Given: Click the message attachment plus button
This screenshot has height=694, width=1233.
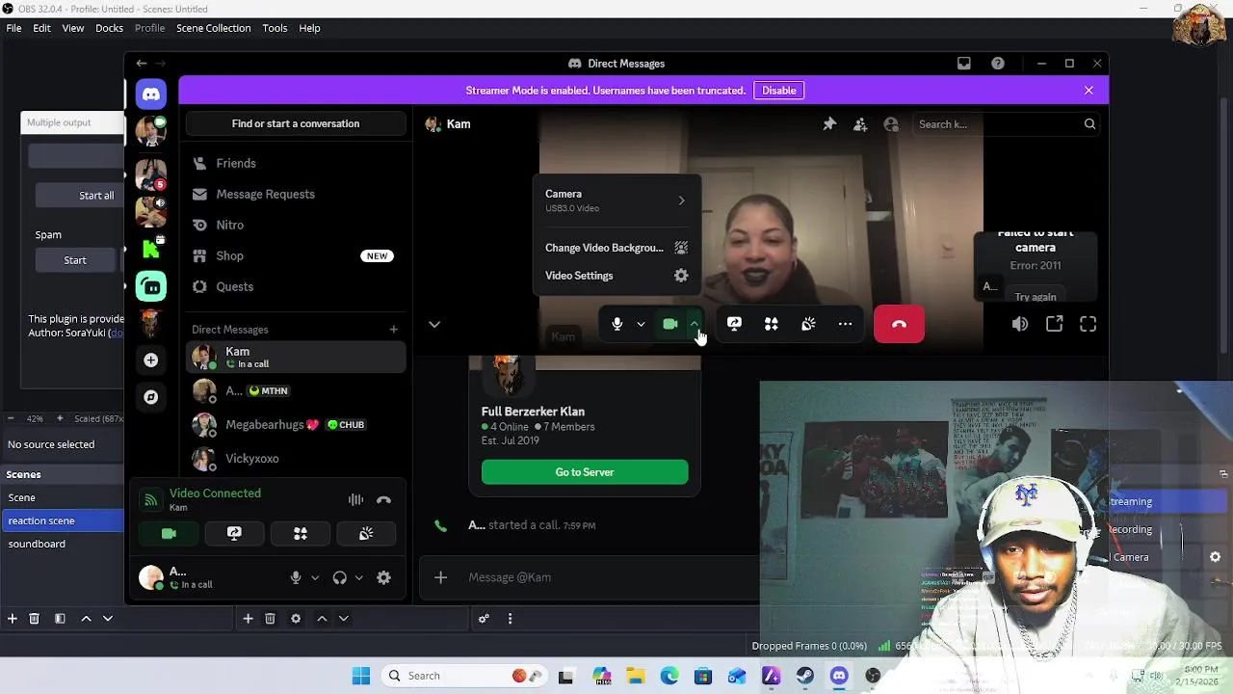Looking at the screenshot, I should (440, 577).
